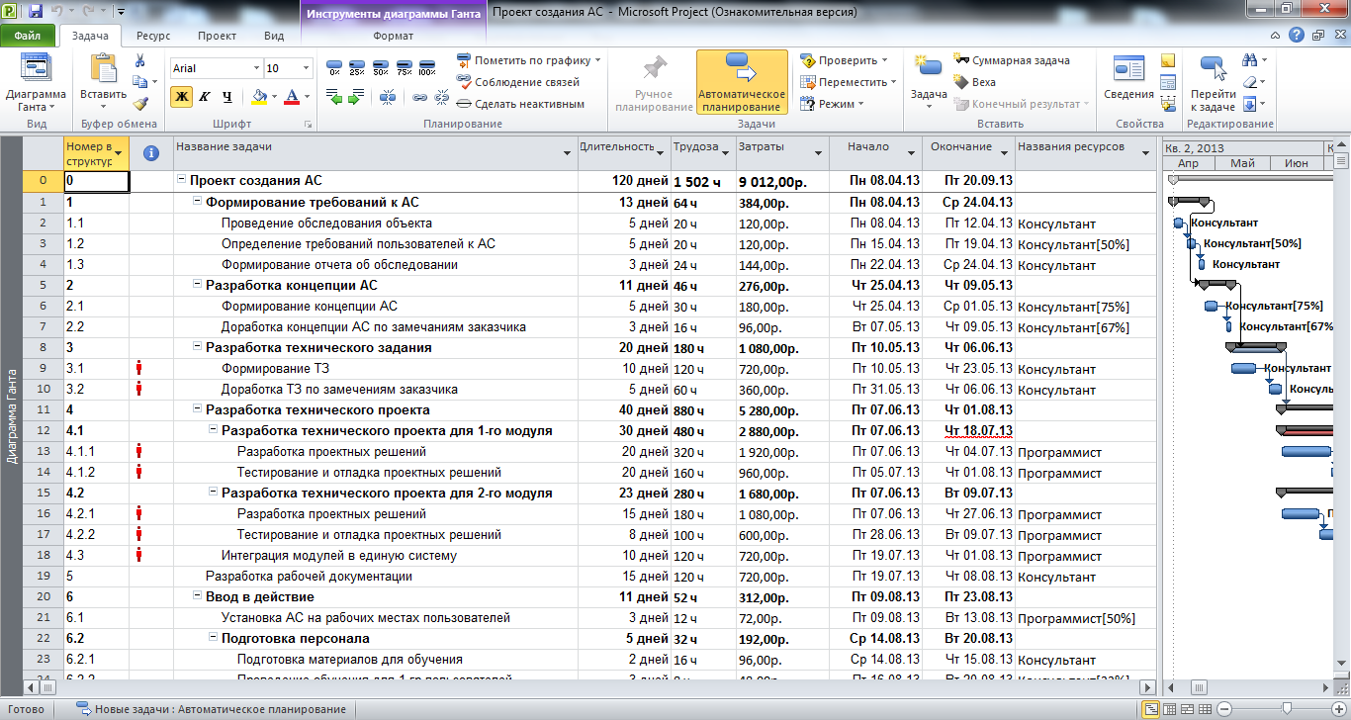
Task: Select the Format Painter brush icon
Action: (140, 103)
